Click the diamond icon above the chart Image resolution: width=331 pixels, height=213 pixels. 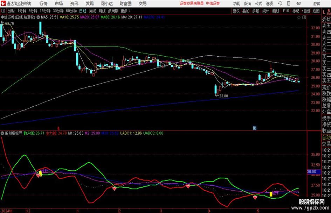coord(299,17)
